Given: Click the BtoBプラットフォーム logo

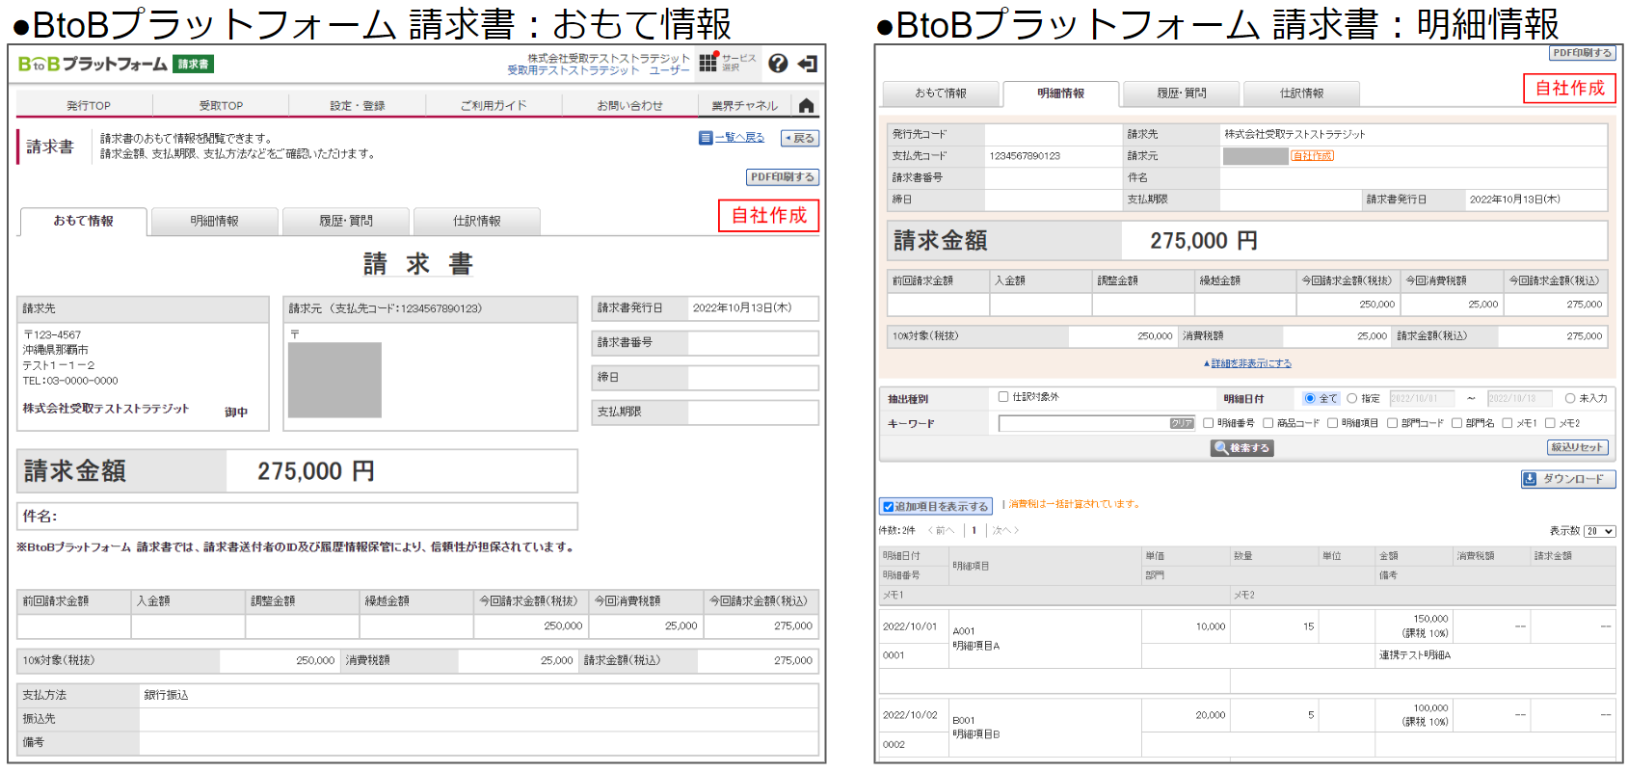Looking at the screenshot, I should pos(93,65).
